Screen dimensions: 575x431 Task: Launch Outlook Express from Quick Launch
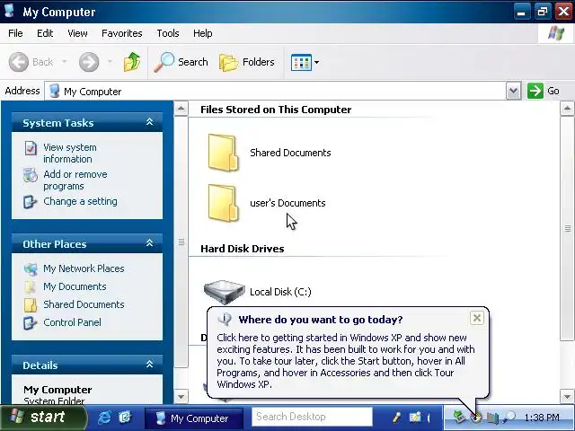point(125,417)
